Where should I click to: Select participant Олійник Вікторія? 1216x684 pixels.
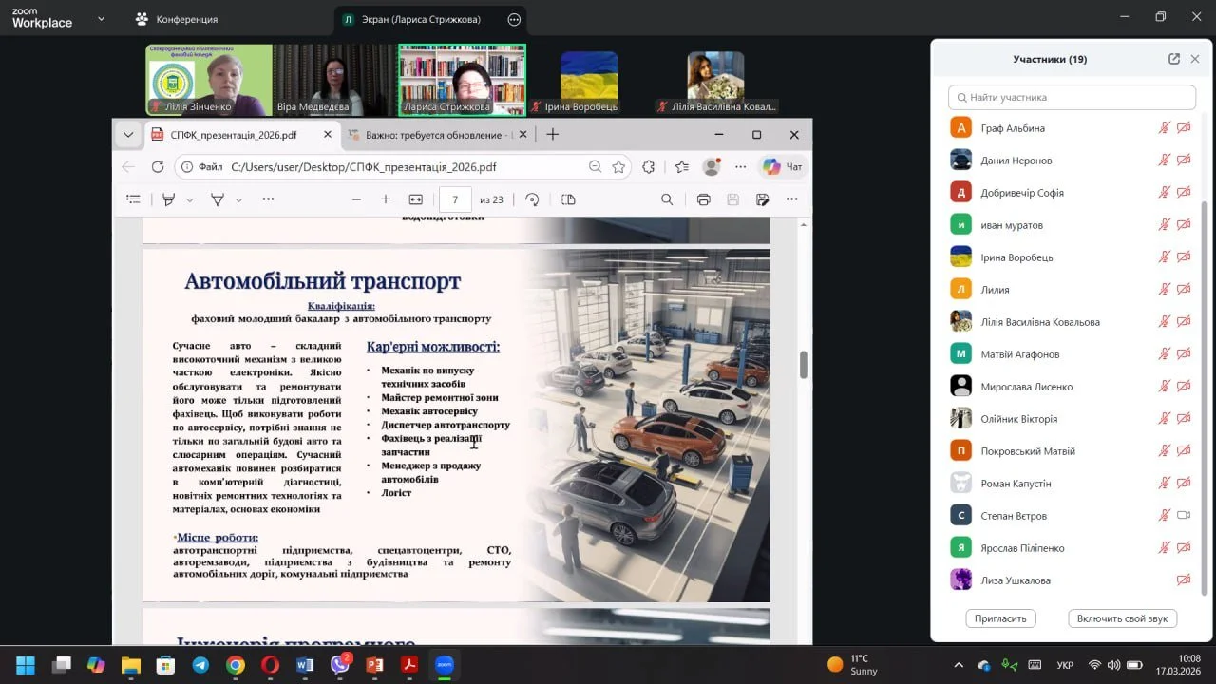pos(1019,419)
